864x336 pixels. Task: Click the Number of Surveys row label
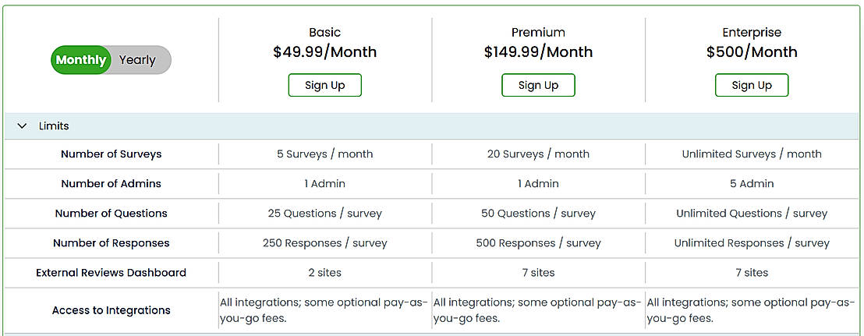112,154
